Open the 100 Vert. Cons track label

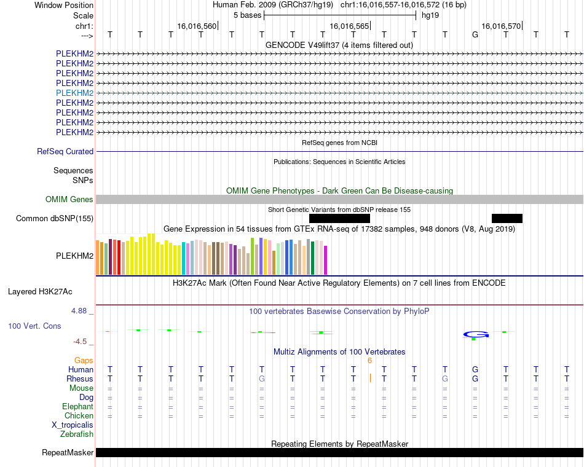pyautogui.click(x=34, y=326)
